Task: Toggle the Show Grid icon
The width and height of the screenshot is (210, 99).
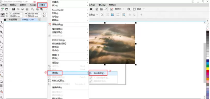Action: click(102, 9)
